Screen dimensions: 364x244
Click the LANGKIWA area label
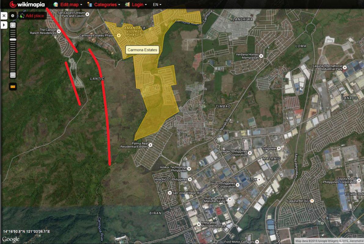[x=242, y=19]
